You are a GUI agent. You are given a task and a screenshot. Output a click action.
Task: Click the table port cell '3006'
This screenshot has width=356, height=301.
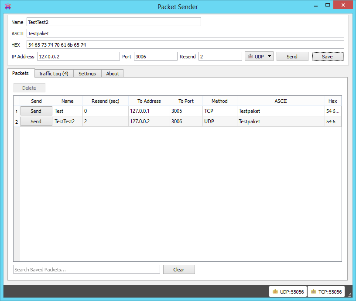point(186,122)
